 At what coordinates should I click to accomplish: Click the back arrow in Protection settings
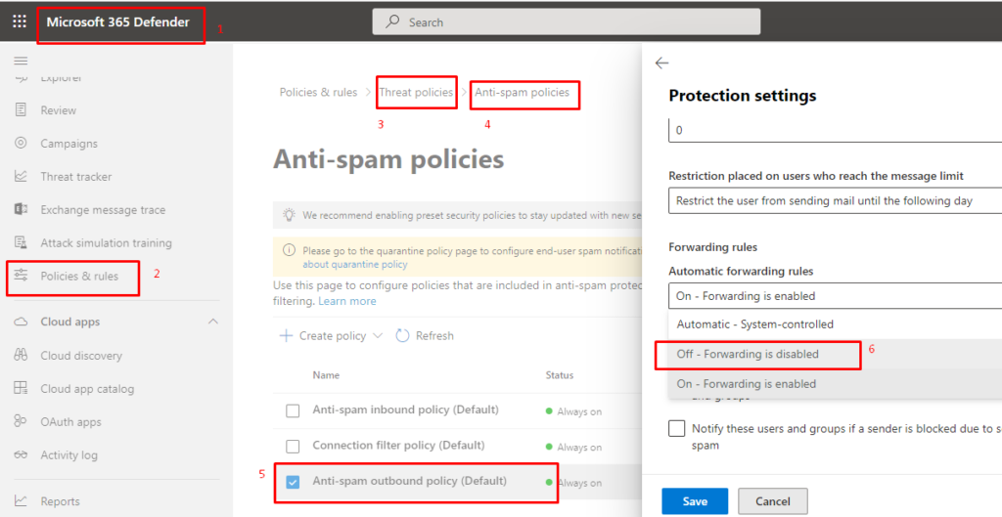click(662, 63)
